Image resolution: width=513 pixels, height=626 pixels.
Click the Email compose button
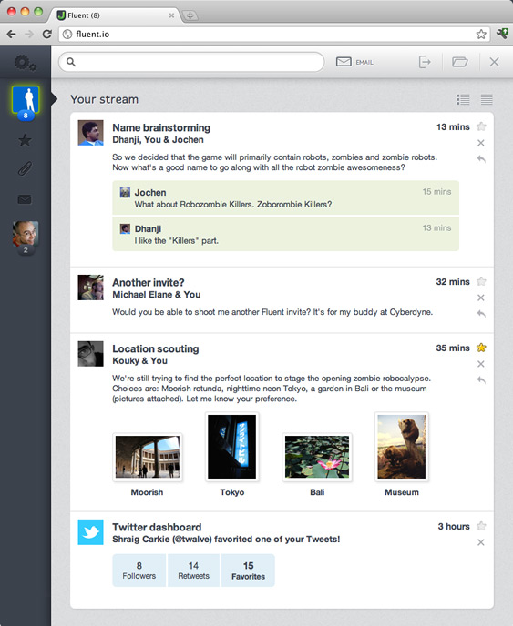(x=354, y=62)
